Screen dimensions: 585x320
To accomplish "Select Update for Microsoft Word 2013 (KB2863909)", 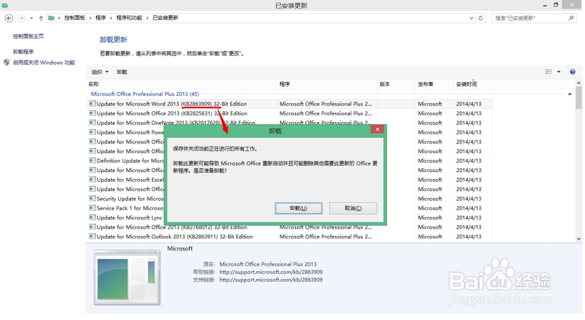I will pyautogui.click(x=290, y=104).
